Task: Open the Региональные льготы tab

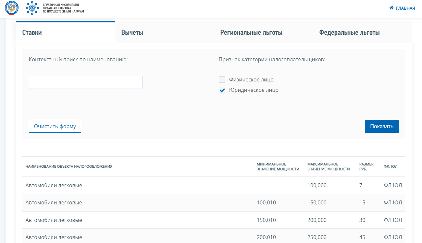Action: click(x=251, y=32)
